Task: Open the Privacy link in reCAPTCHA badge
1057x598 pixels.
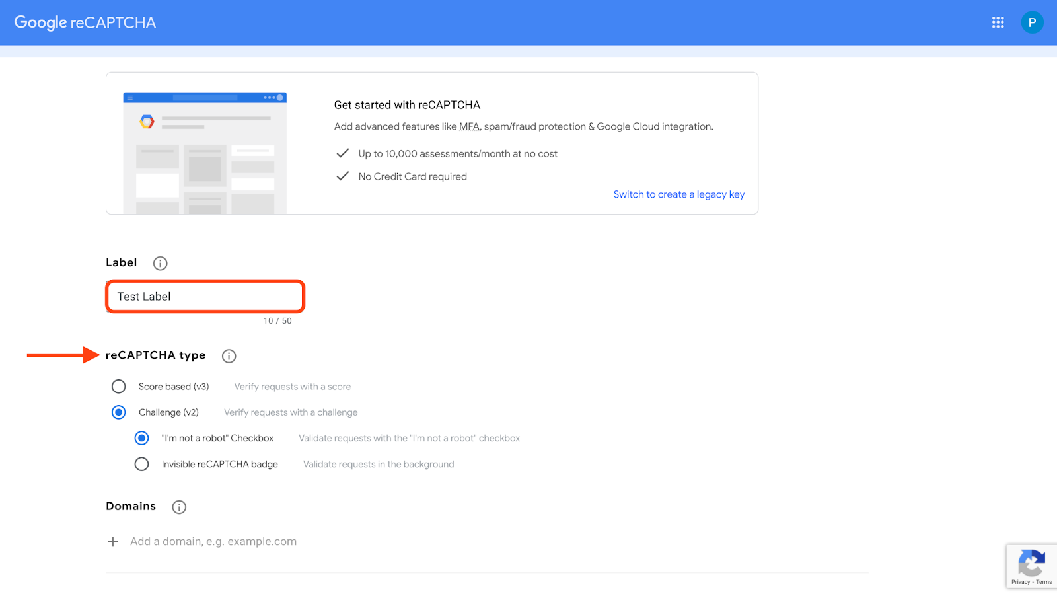Action: pyautogui.click(x=1020, y=582)
